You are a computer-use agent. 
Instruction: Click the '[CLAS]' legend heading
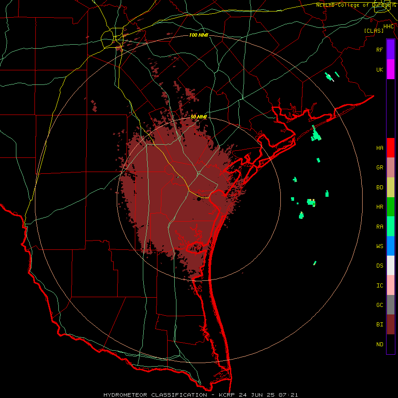tap(374, 31)
